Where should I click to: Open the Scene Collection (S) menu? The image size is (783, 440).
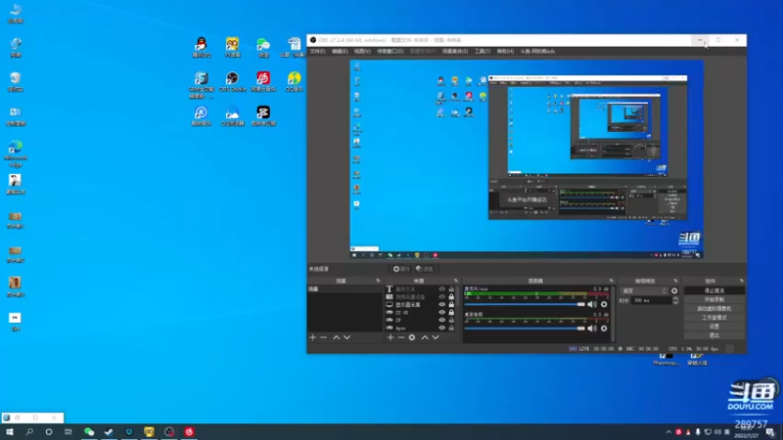(x=455, y=52)
